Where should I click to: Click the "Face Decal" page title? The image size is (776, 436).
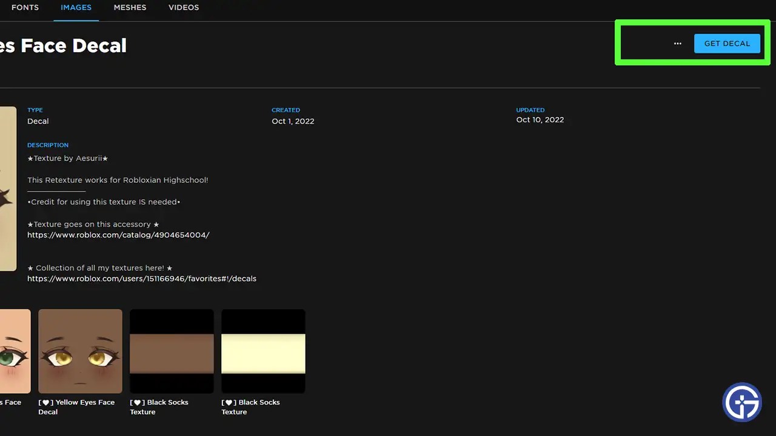63,45
